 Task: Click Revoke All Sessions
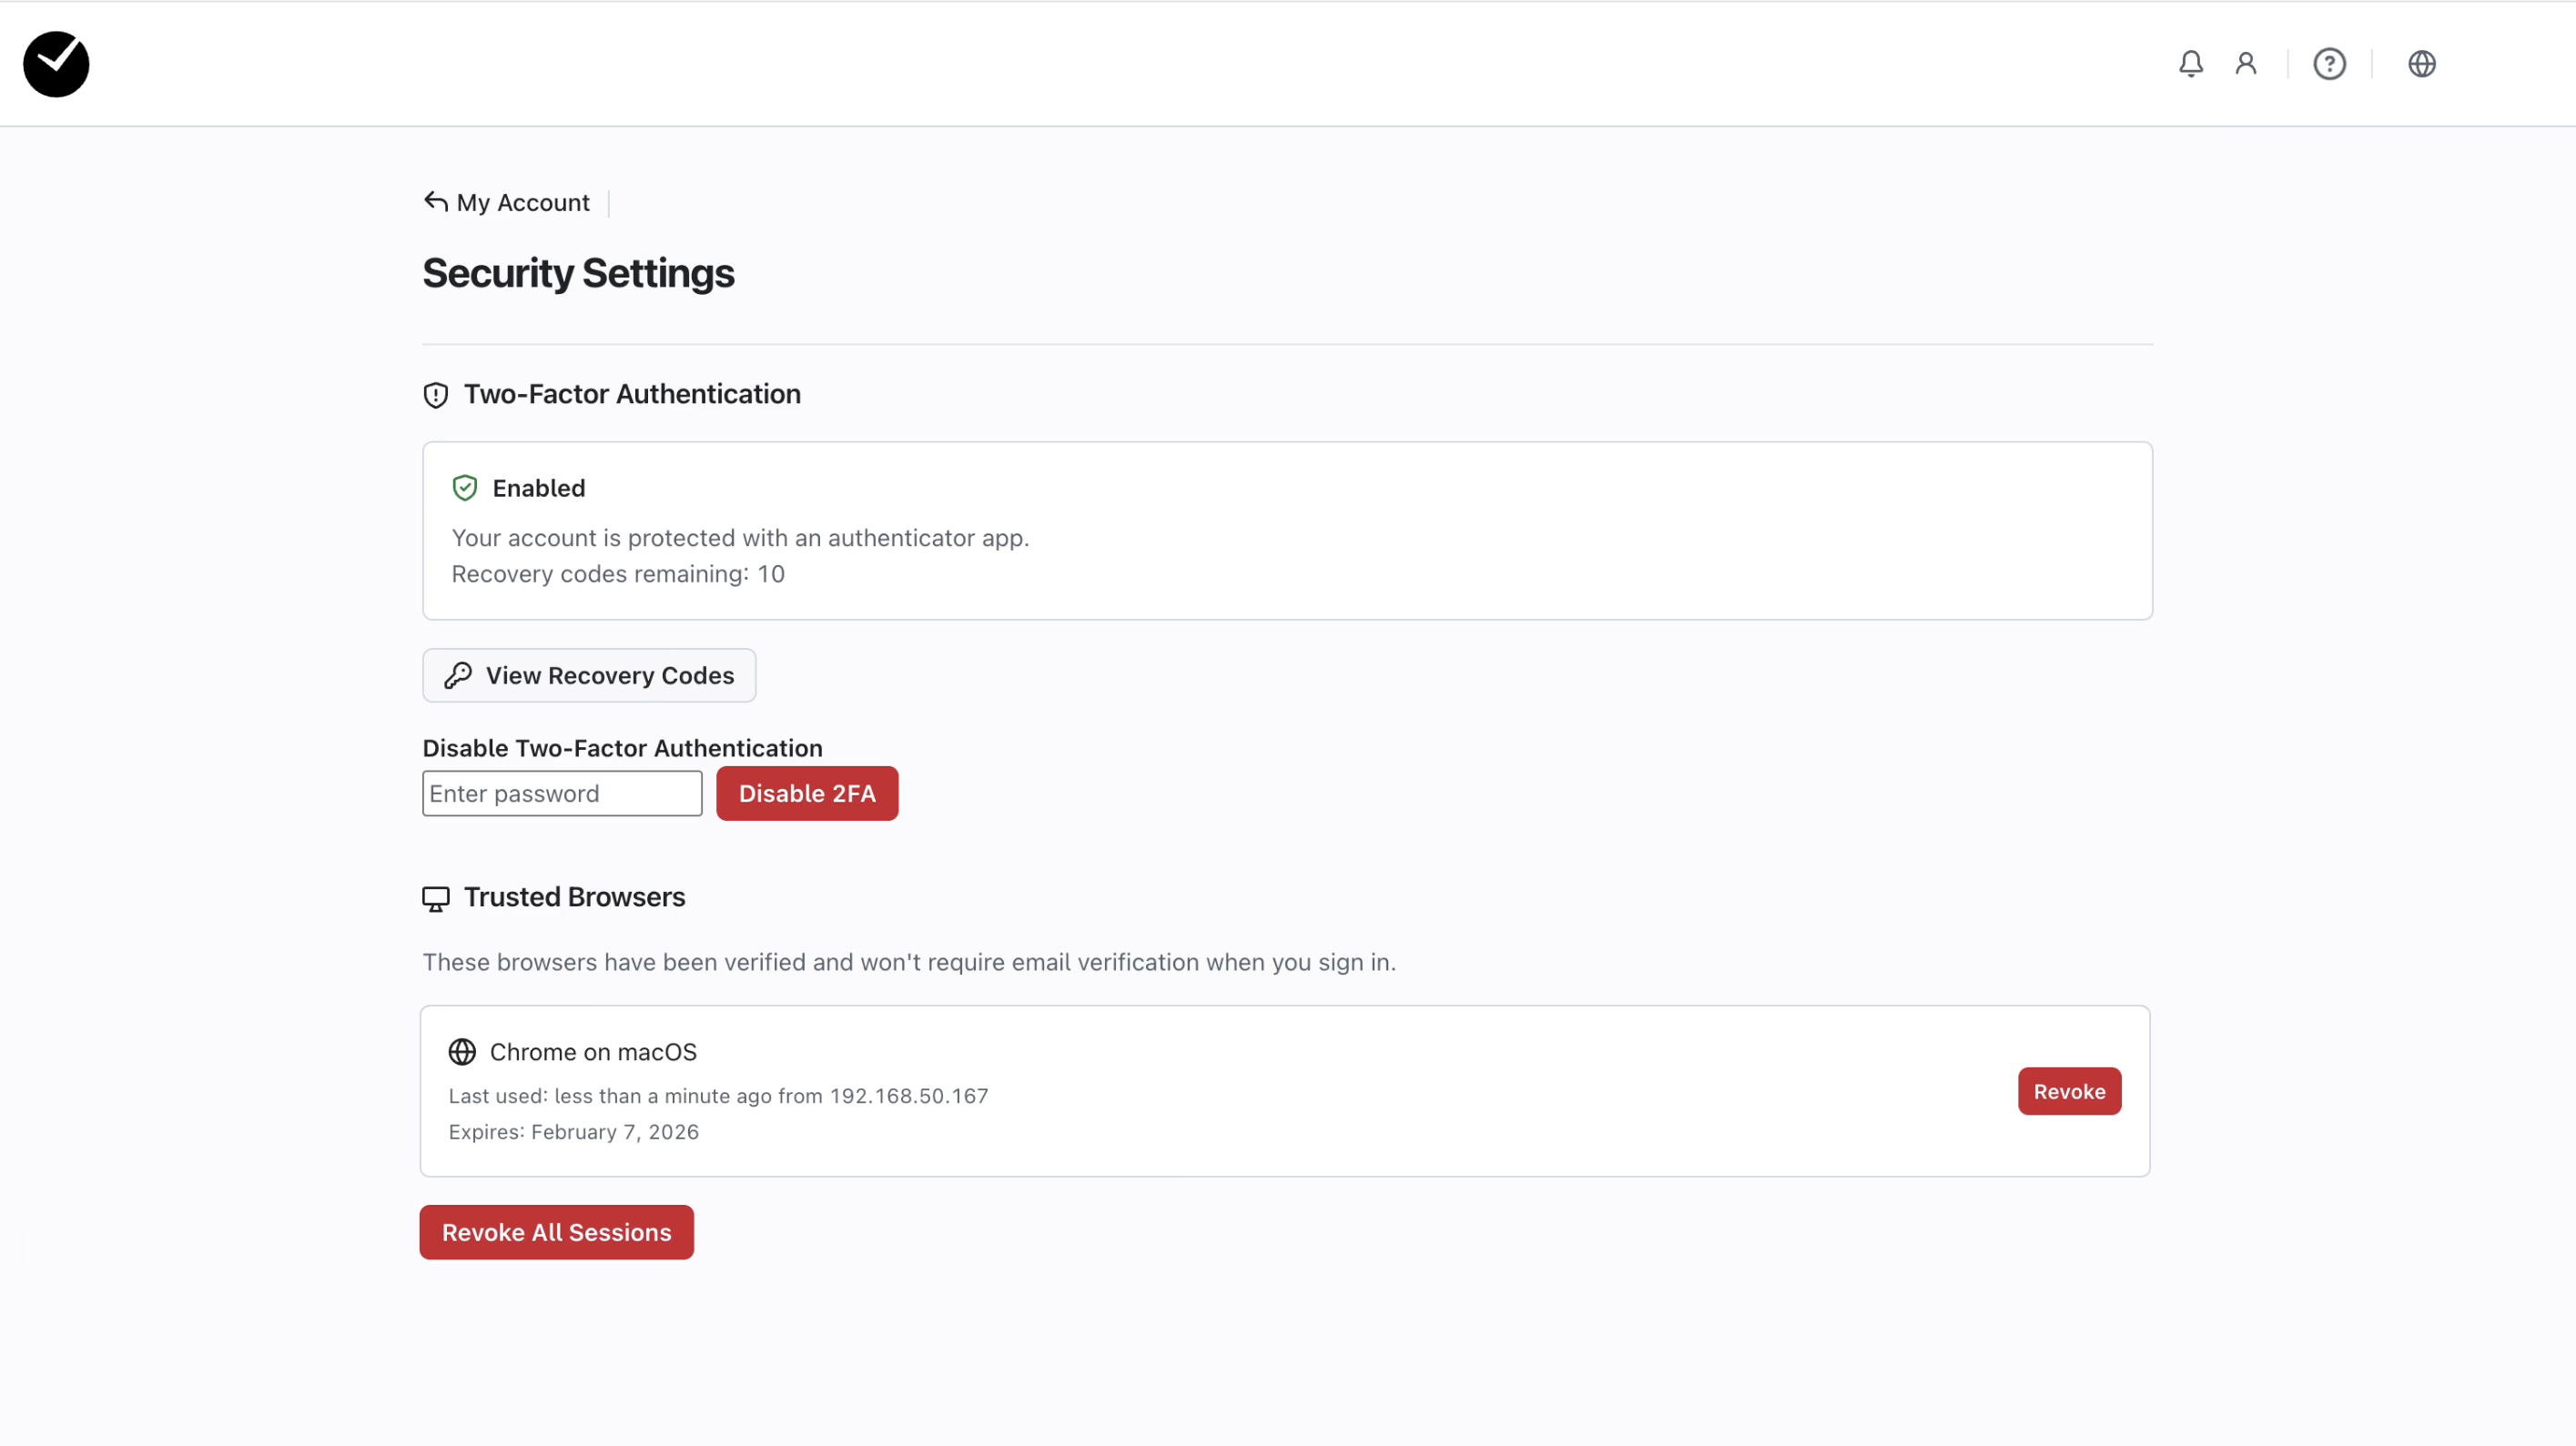[x=556, y=1233]
